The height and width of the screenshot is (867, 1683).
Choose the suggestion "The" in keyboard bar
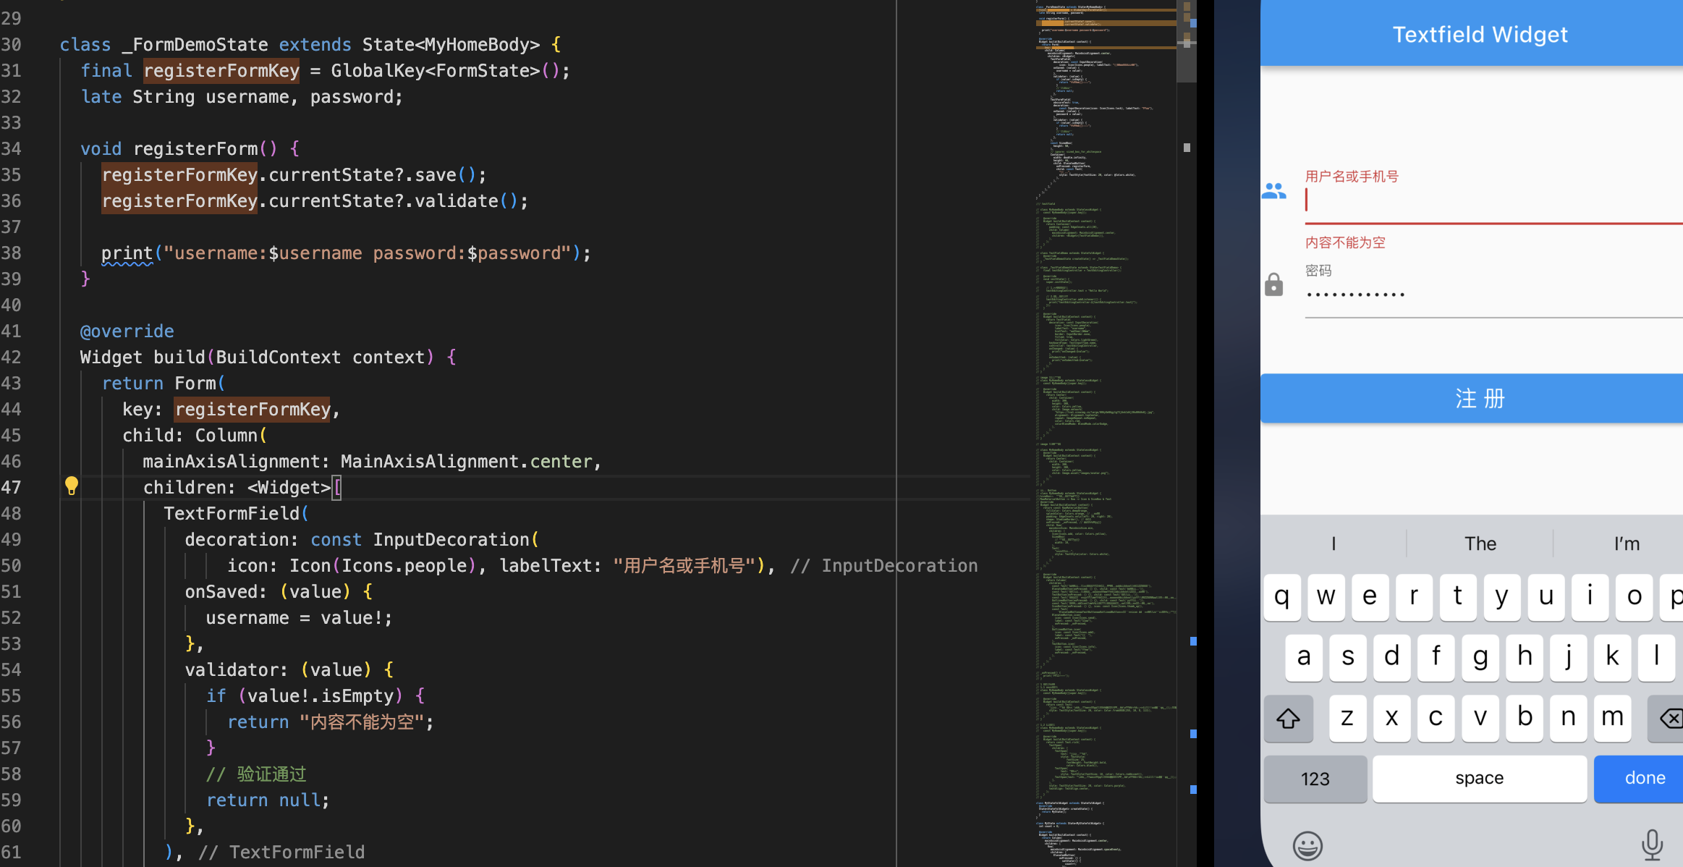point(1480,544)
